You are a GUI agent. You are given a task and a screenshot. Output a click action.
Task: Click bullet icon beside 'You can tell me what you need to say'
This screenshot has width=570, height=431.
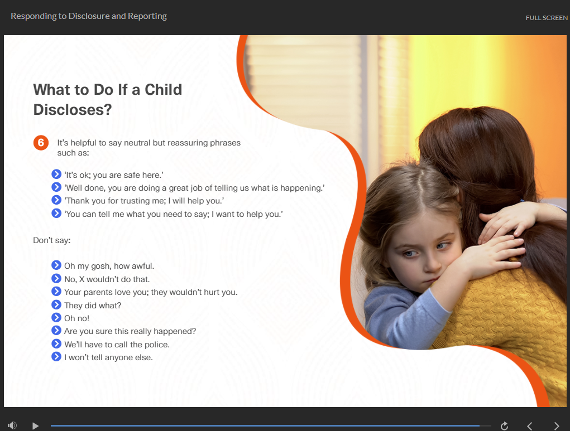pos(56,213)
